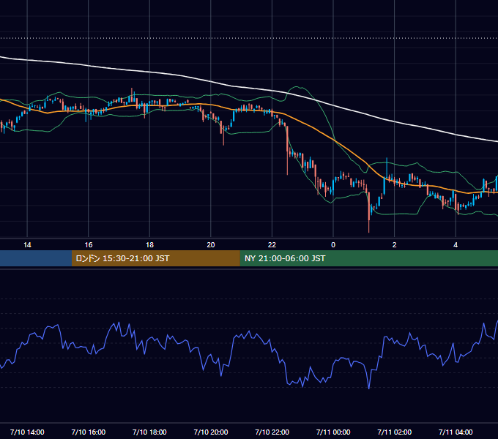Screen dimensions: 498x439
Task: Click the hour 20 axis label
Action: click(x=211, y=245)
